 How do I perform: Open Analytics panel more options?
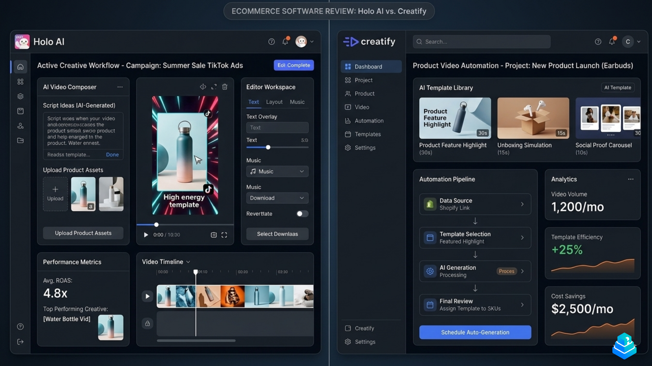point(631,179)
